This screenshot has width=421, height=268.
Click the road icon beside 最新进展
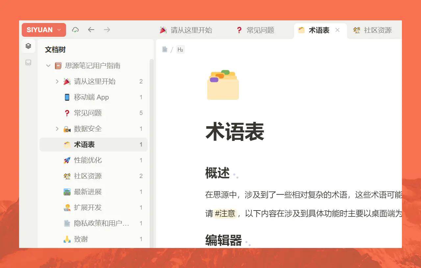pos(67,192)
